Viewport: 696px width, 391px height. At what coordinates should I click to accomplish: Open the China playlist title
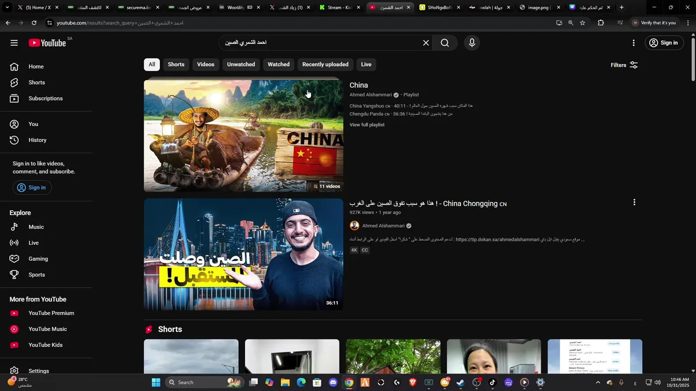click(359, 85)
